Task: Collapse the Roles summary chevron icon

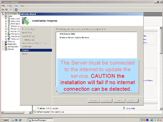Action: (x=38, y=108)
